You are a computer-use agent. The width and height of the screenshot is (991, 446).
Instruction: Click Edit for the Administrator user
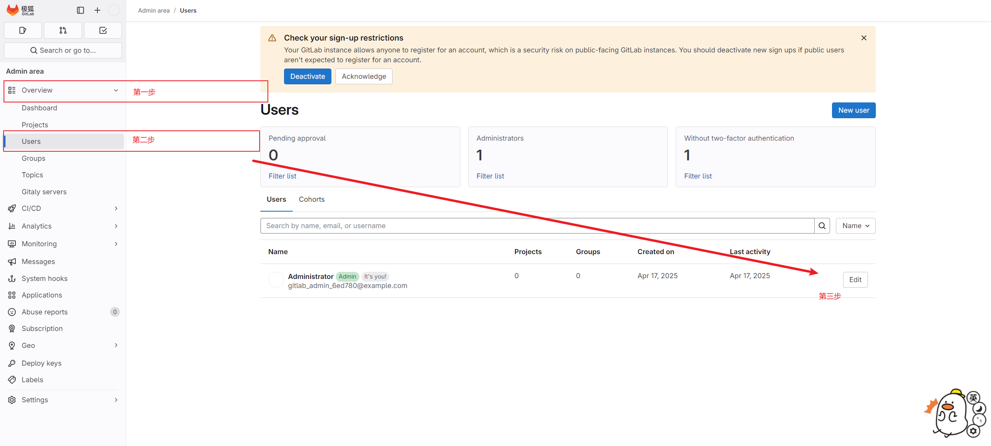point(855,280)
